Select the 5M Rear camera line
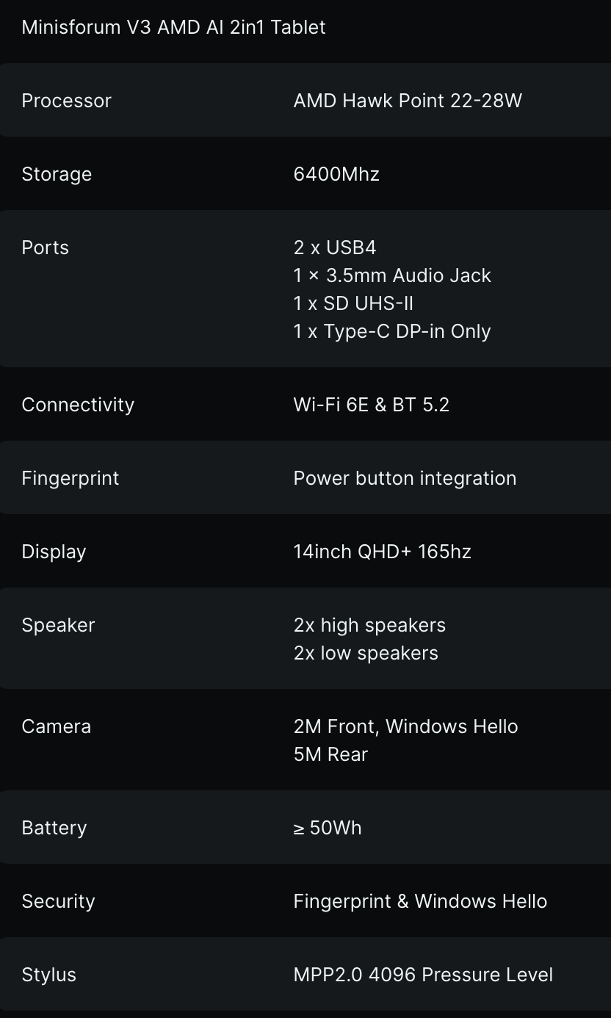 tap(330, 754)
